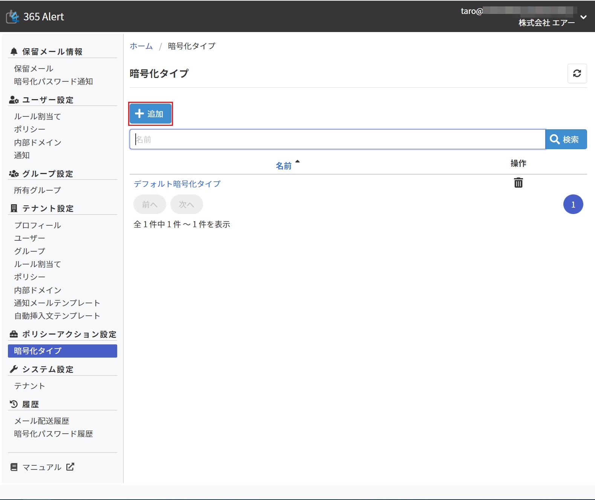Click the 追加 add button
The height and width of the screenshot is (500, 595).
pyautogui.click(x=150, y=114)
